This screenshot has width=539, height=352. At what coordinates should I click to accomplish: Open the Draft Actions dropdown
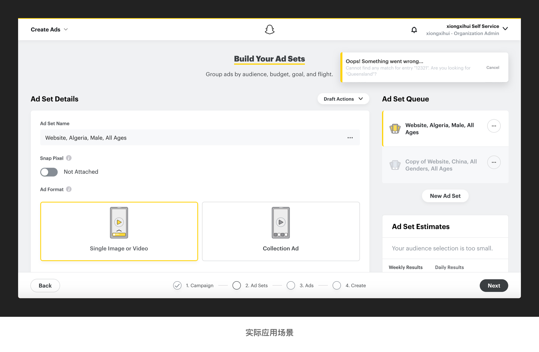pyautogui.click(x=343, y=99)
